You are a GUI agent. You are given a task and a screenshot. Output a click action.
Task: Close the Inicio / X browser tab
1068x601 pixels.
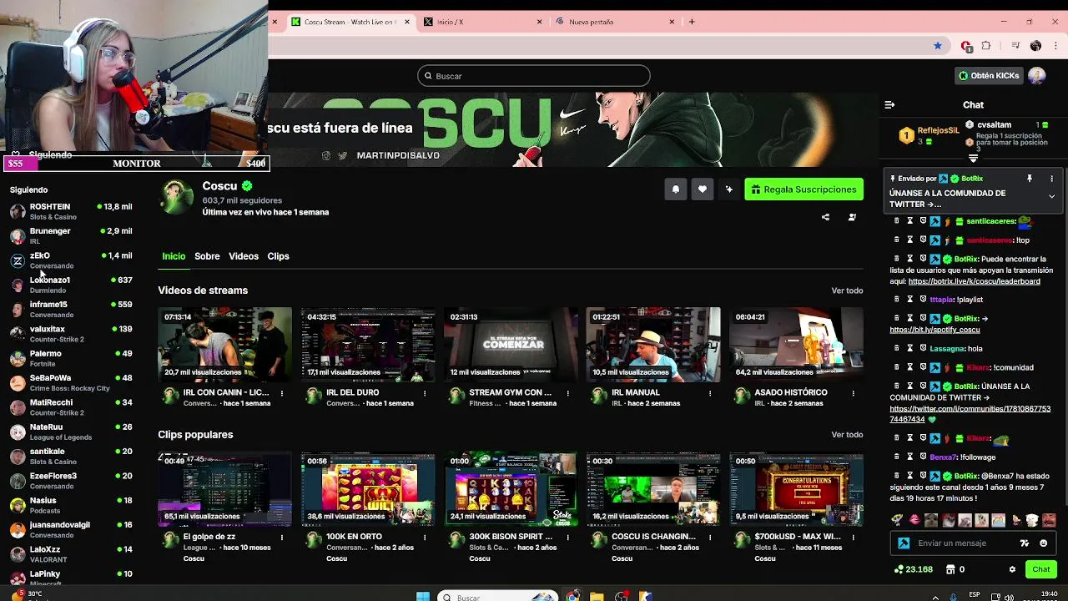(539, 22)
